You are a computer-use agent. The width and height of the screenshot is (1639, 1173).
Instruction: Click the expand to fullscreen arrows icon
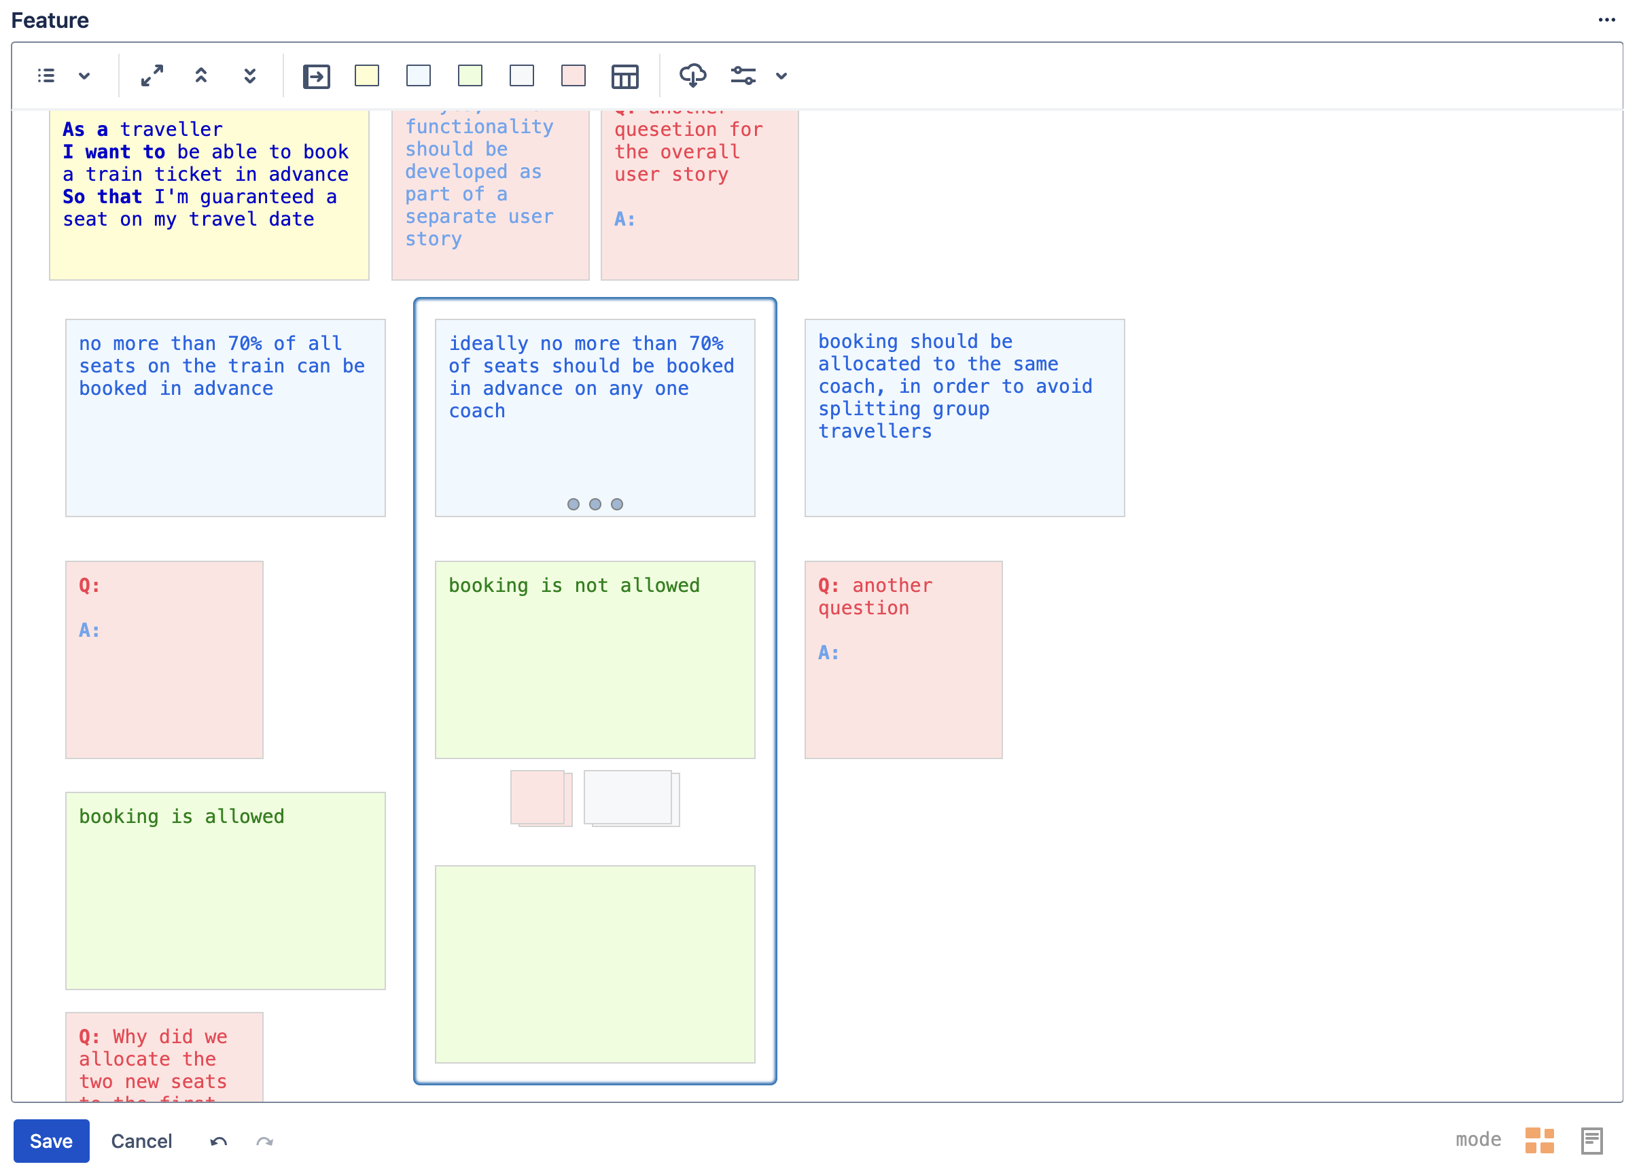(152, 76)
